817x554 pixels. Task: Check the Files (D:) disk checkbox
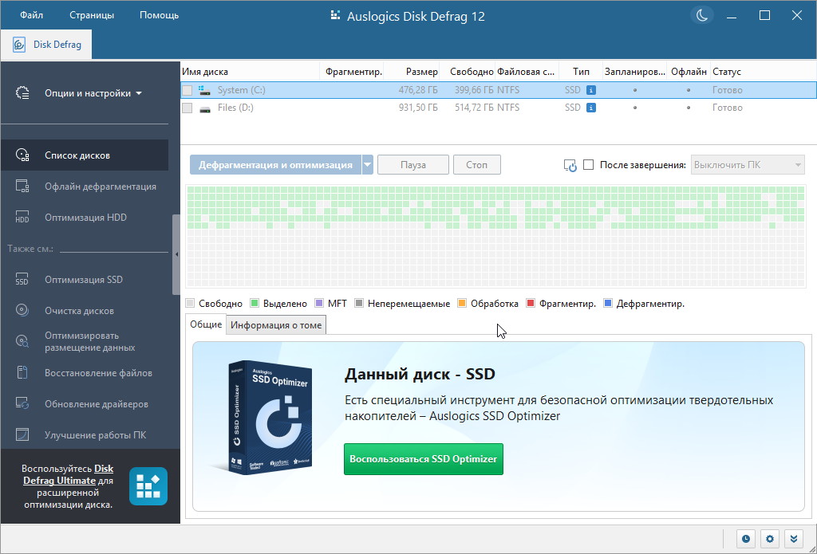(x=187, y=108)
